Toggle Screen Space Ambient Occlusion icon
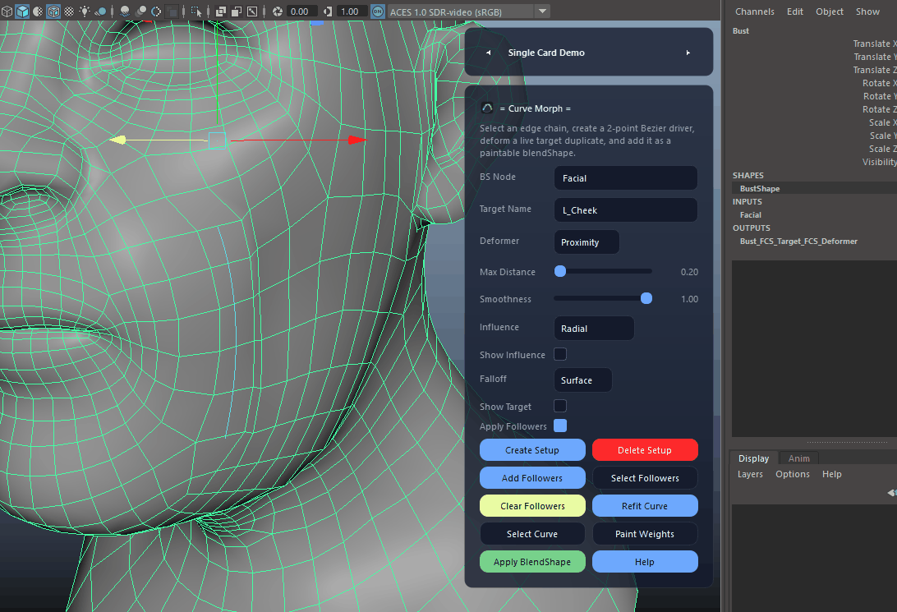897x612 pixels. tap(125, 12)
